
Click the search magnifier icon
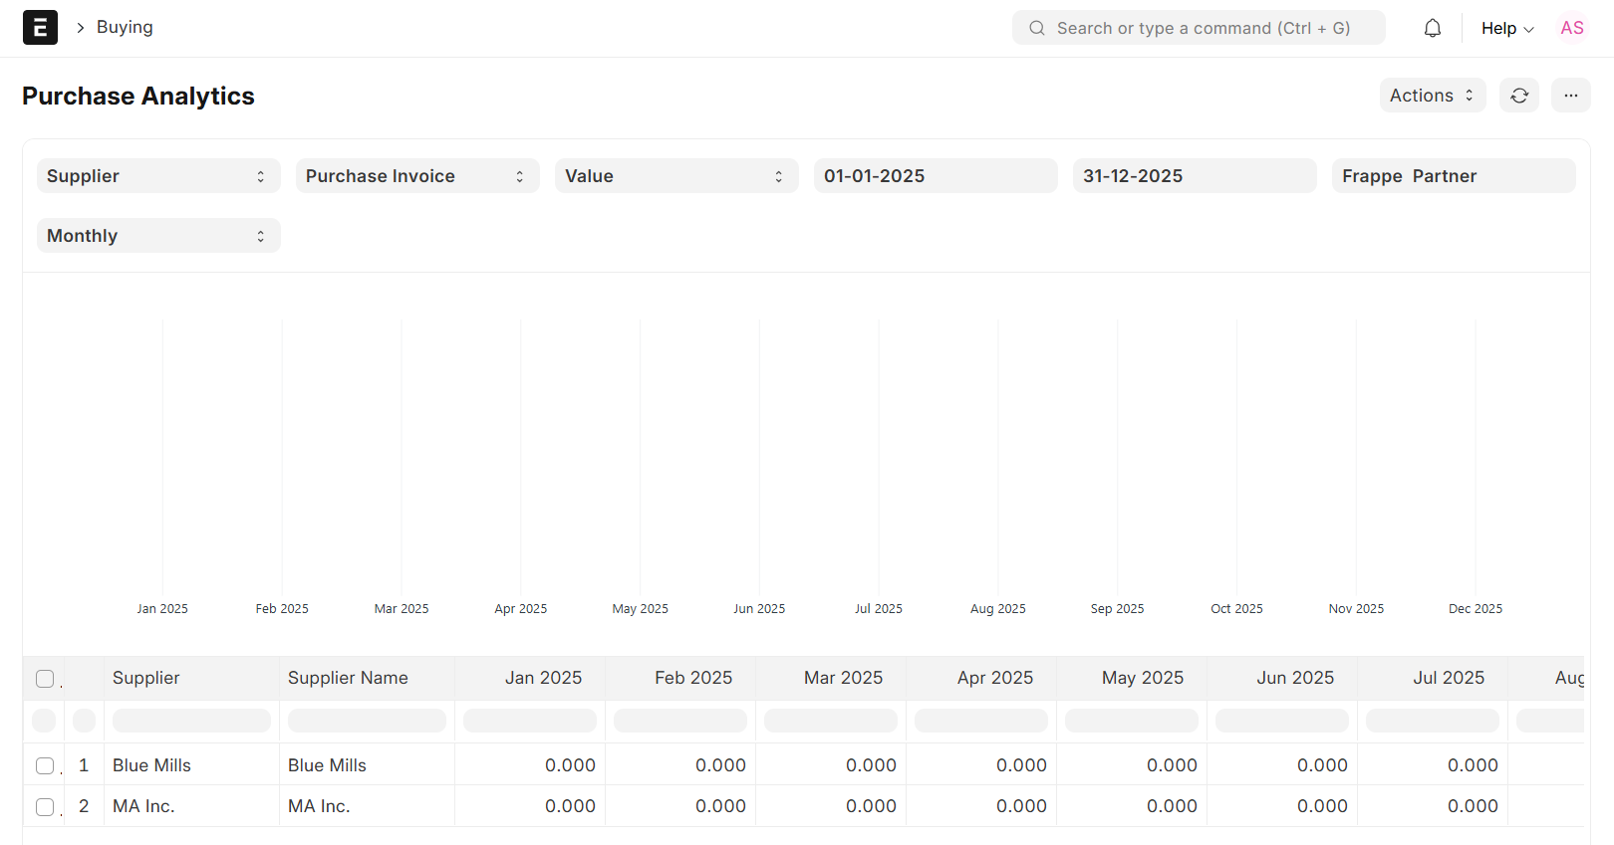pyautogui.click(x=1037, y=28)
